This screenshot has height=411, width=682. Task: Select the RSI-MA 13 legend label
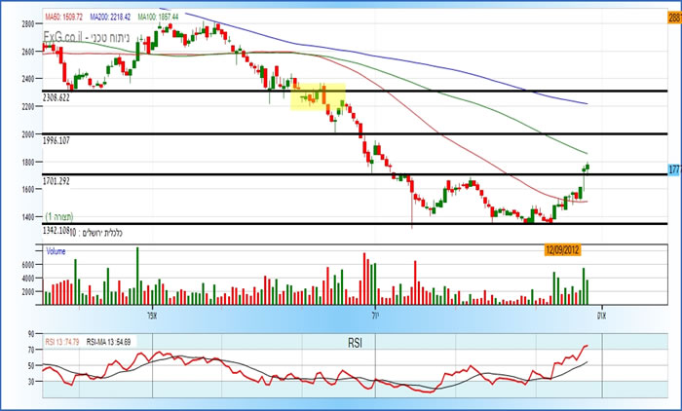pos(109,342)
